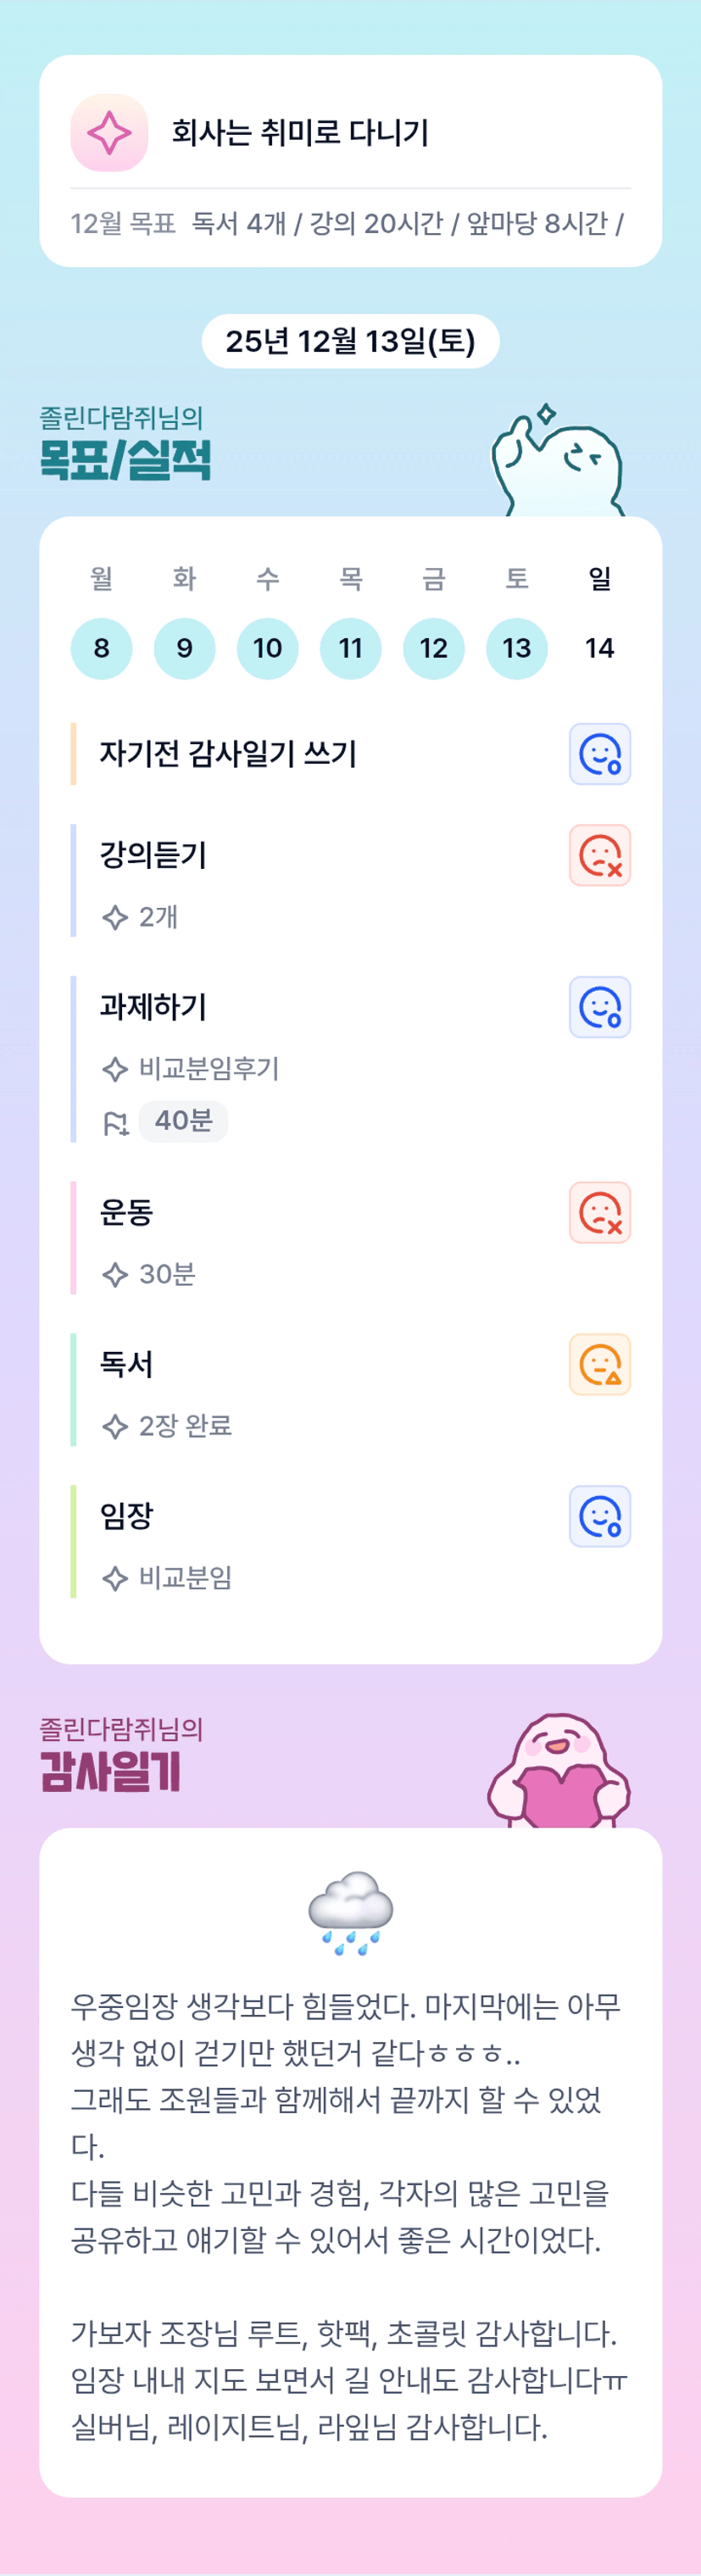
Task: Open the 25년 12월 13일(토) date selector
Action: tap(350, 341)
